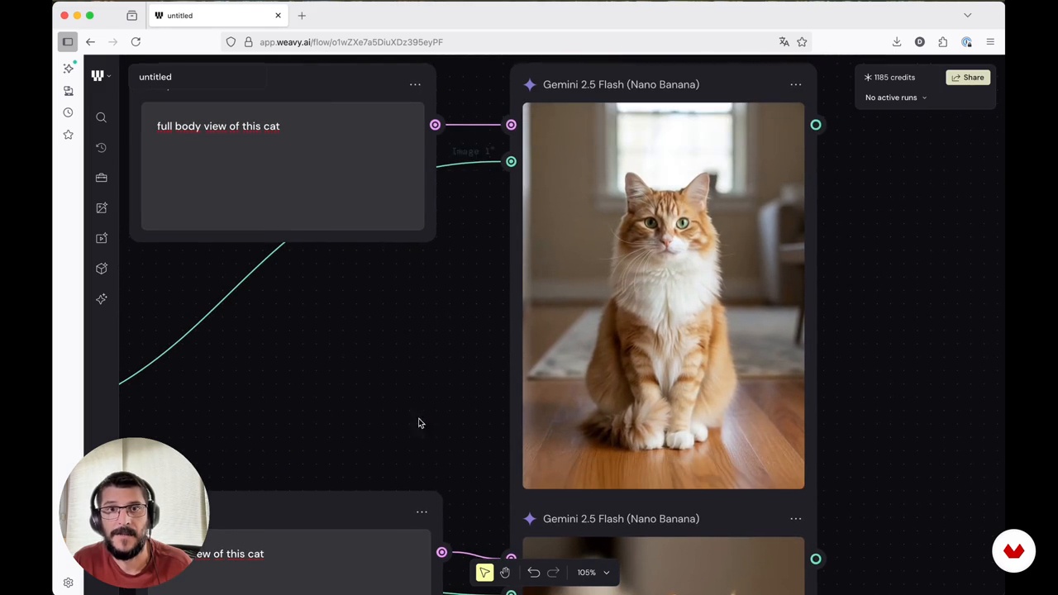1058x595 pixels.
Task: Click the red floating badge button
Action: tap(1013, 551)
